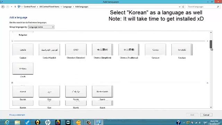Open the recent locations dropdown arrow
Screen dimensions: 222x125
11,7
